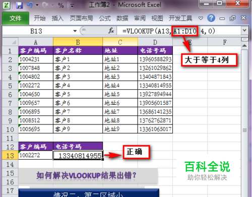Open the 文件 File tab
This screenshot has height=197, width=252.
click(x=16, y=18)
